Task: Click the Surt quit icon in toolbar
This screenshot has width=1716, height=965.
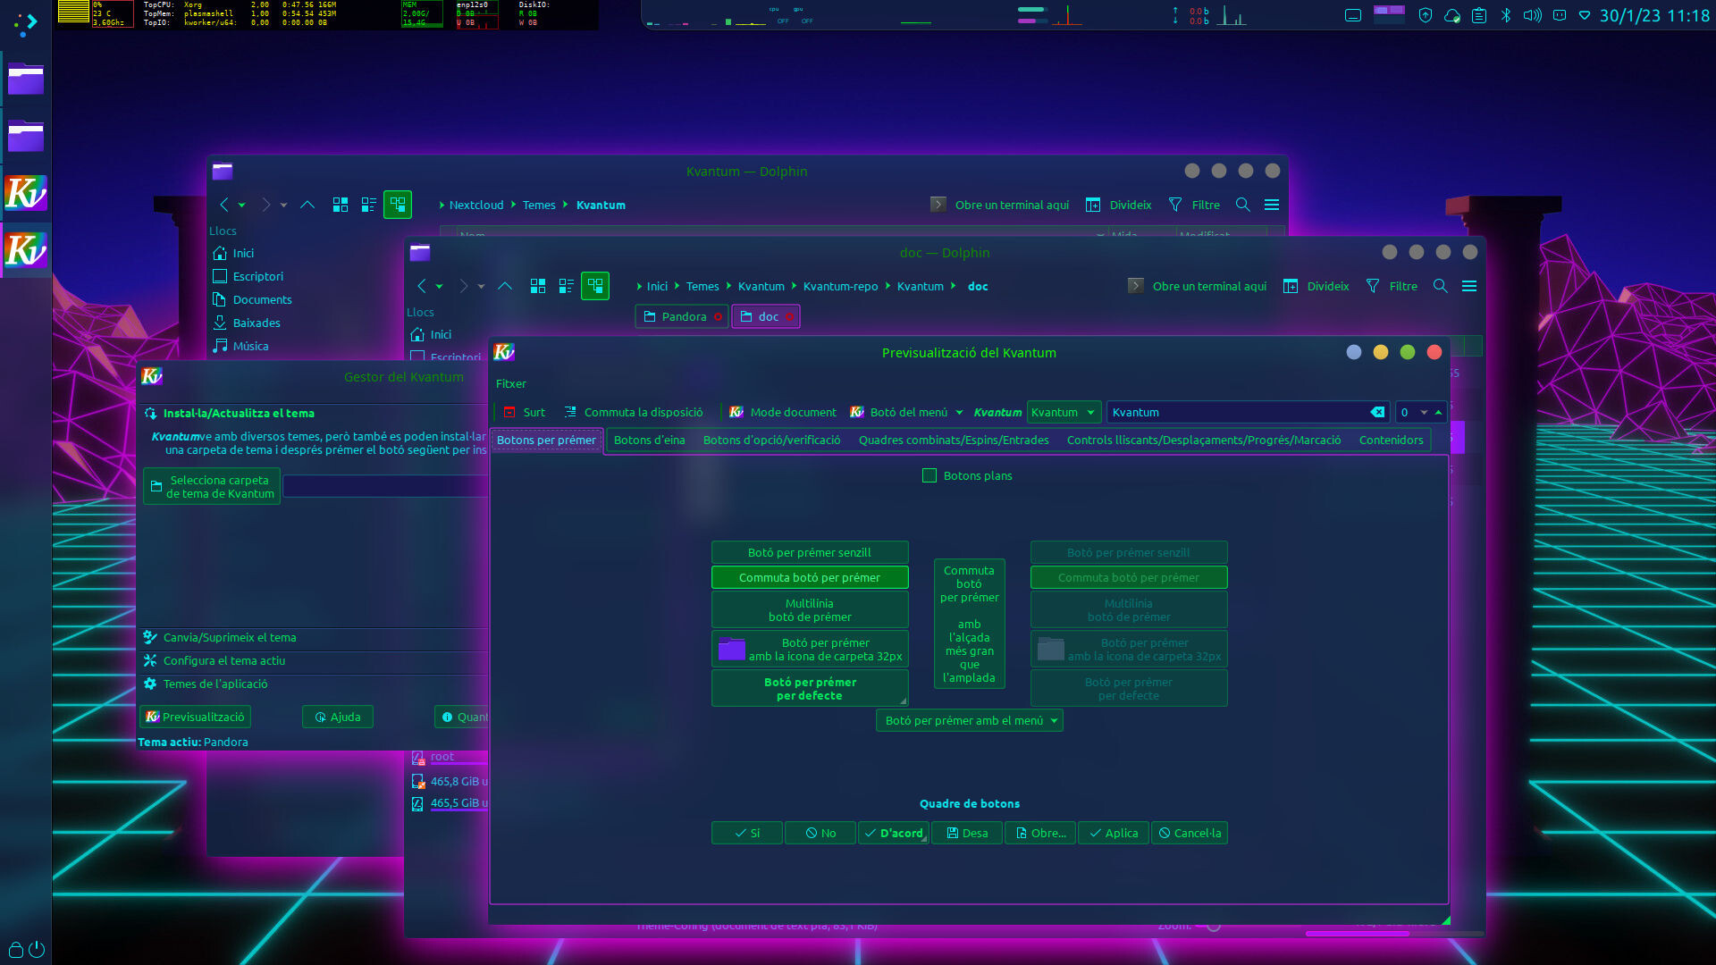Action: 509,412
